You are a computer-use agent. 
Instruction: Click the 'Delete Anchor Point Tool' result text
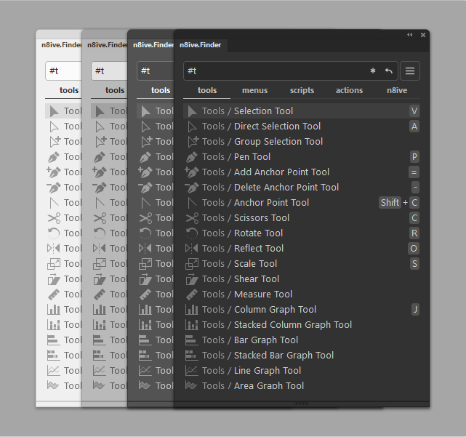[x=286, y=188]
